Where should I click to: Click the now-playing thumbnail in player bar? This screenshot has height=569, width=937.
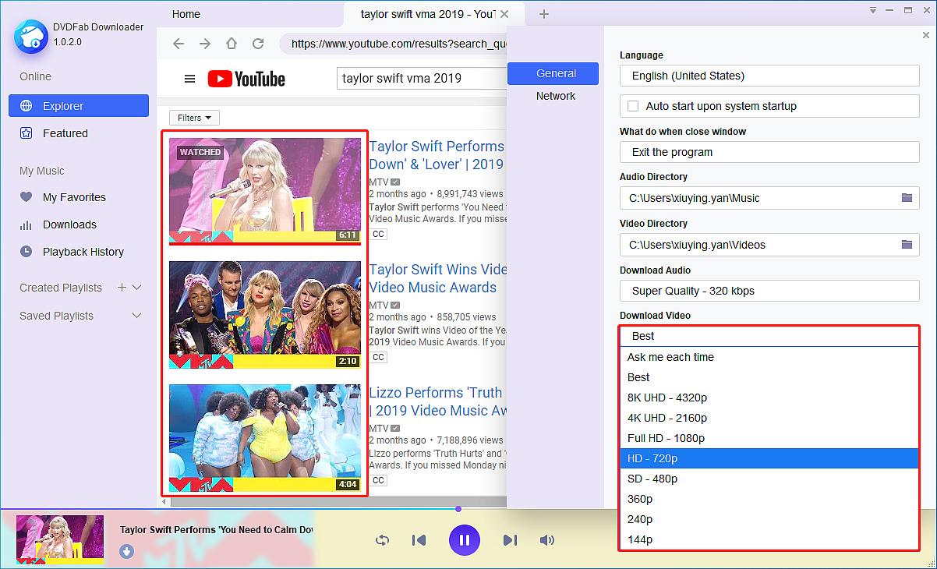(x=60, y=539)
